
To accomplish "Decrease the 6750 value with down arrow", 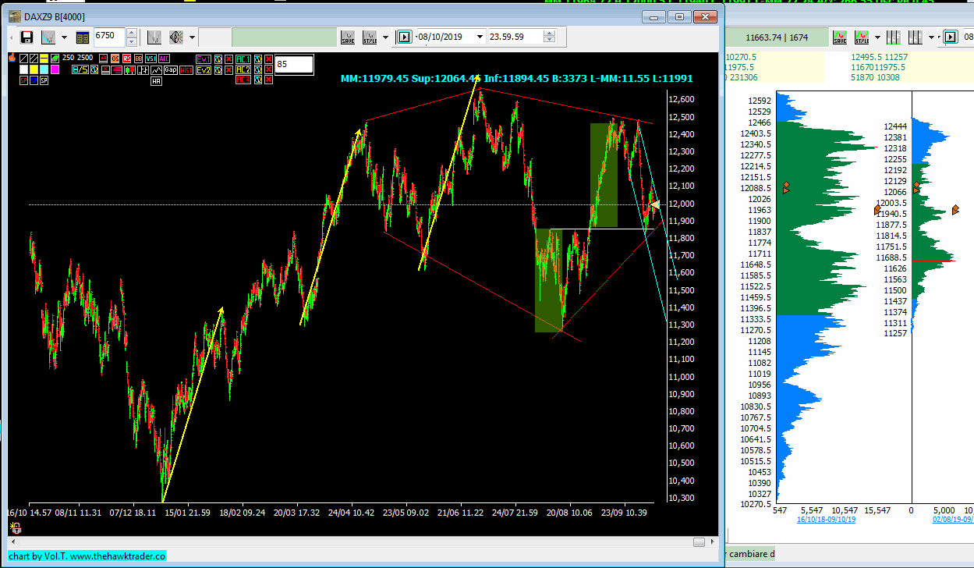I will [x=132, y=41].
